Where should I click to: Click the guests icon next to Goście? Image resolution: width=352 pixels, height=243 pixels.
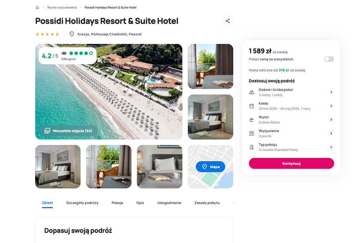pyautogui.click(x=252, y=92)
